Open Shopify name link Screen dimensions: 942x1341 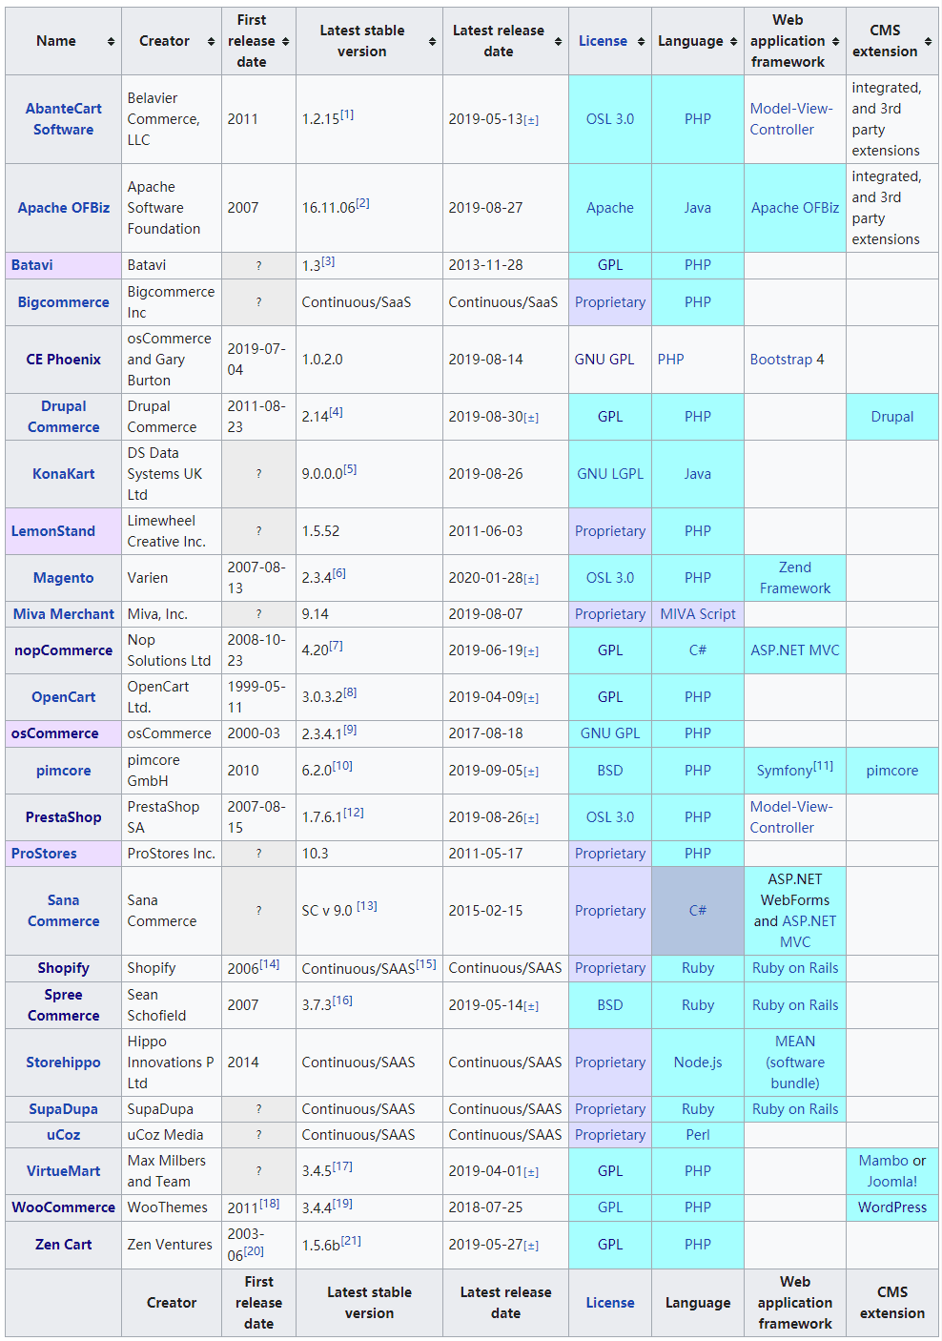64,968
